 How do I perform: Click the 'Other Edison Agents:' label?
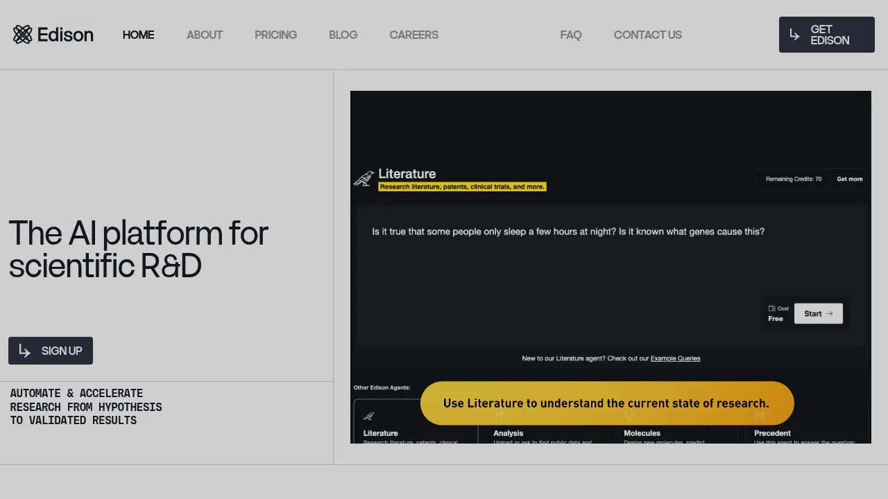point(382,387)
